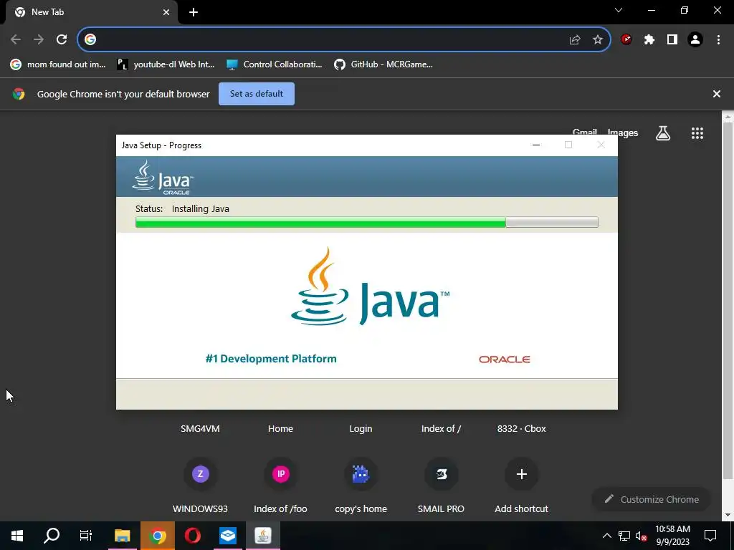Viewport: 734px width, 550px height.
Task: Open GitHub - MCRGame... bookmark
Action: 383,64
